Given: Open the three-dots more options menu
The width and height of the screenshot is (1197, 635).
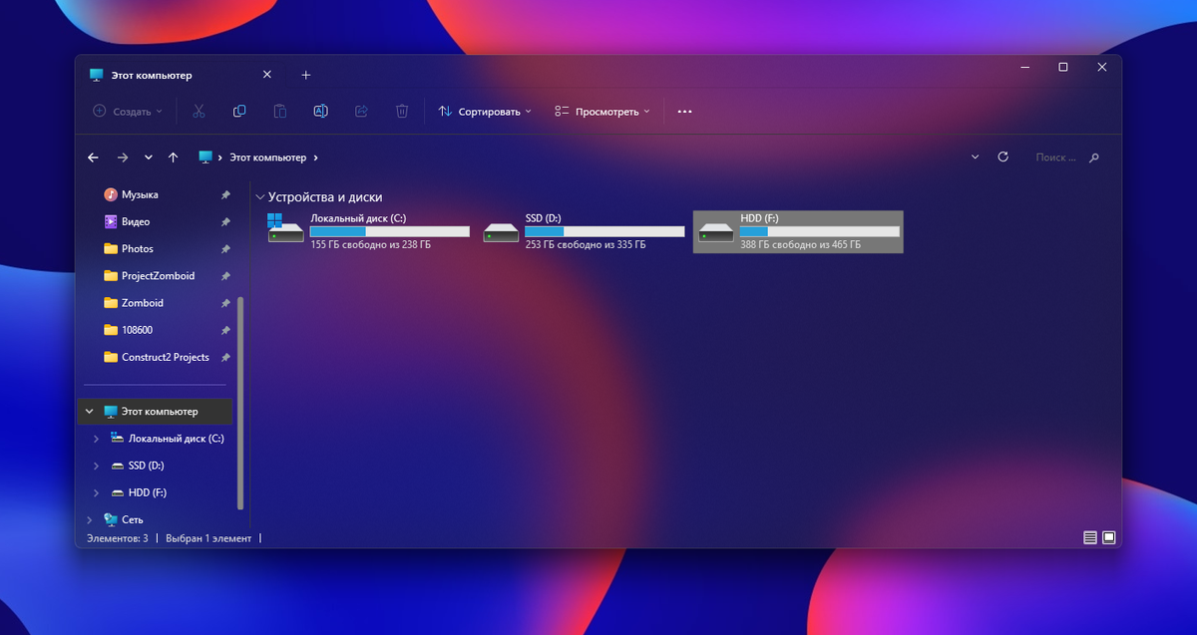Looking at the screenshot, I should (x=684, y=112).
